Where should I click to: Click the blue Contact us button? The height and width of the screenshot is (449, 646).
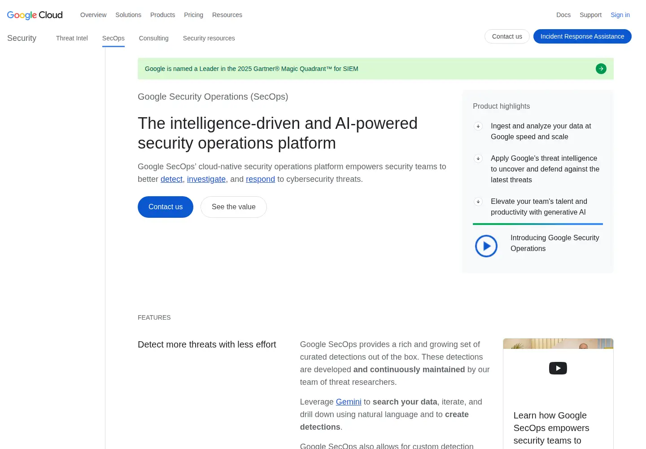coord(166,207)
